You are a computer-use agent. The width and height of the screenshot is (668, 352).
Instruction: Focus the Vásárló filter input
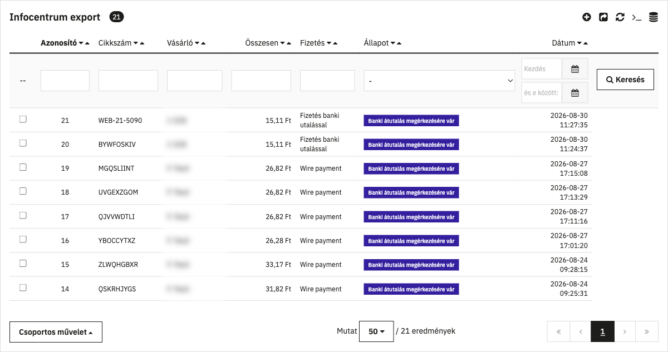[194, 81]
